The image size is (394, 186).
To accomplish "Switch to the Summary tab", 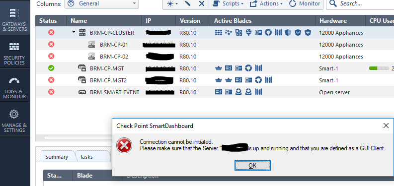I will click(x=57, y=157).
